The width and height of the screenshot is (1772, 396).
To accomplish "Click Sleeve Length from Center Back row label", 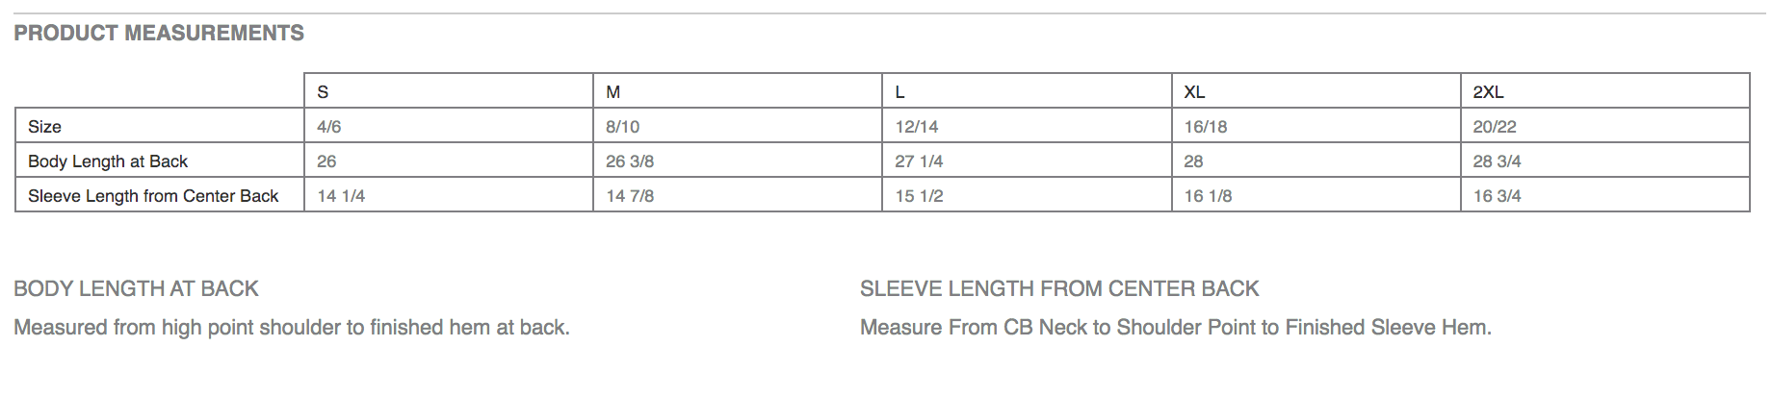I will pyautogui.click(x=153, y=196).
